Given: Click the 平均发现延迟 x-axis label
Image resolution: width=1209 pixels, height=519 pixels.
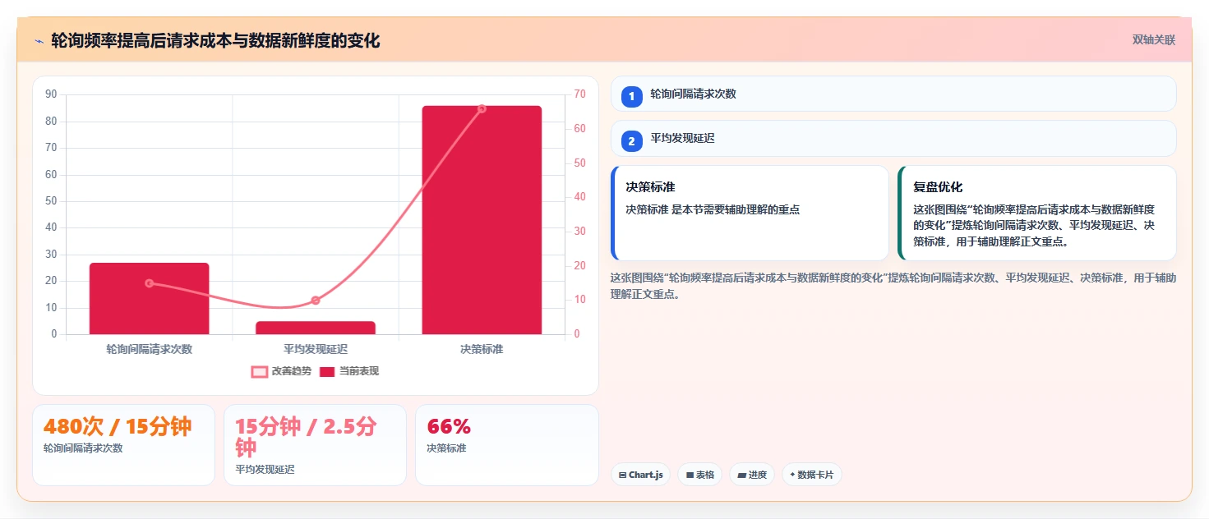Looking at the screenshot, I should pos(316,349).
